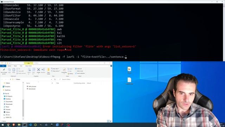This screenshot has width=225, height=127.
Task: Click the History item in Open group
Action: [70, 74]
